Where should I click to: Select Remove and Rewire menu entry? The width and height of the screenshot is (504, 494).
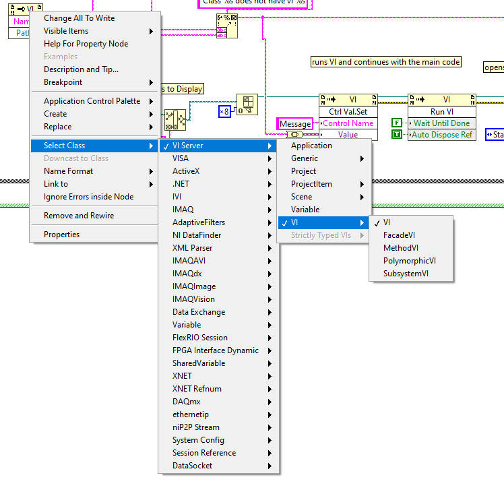[79, 216]
